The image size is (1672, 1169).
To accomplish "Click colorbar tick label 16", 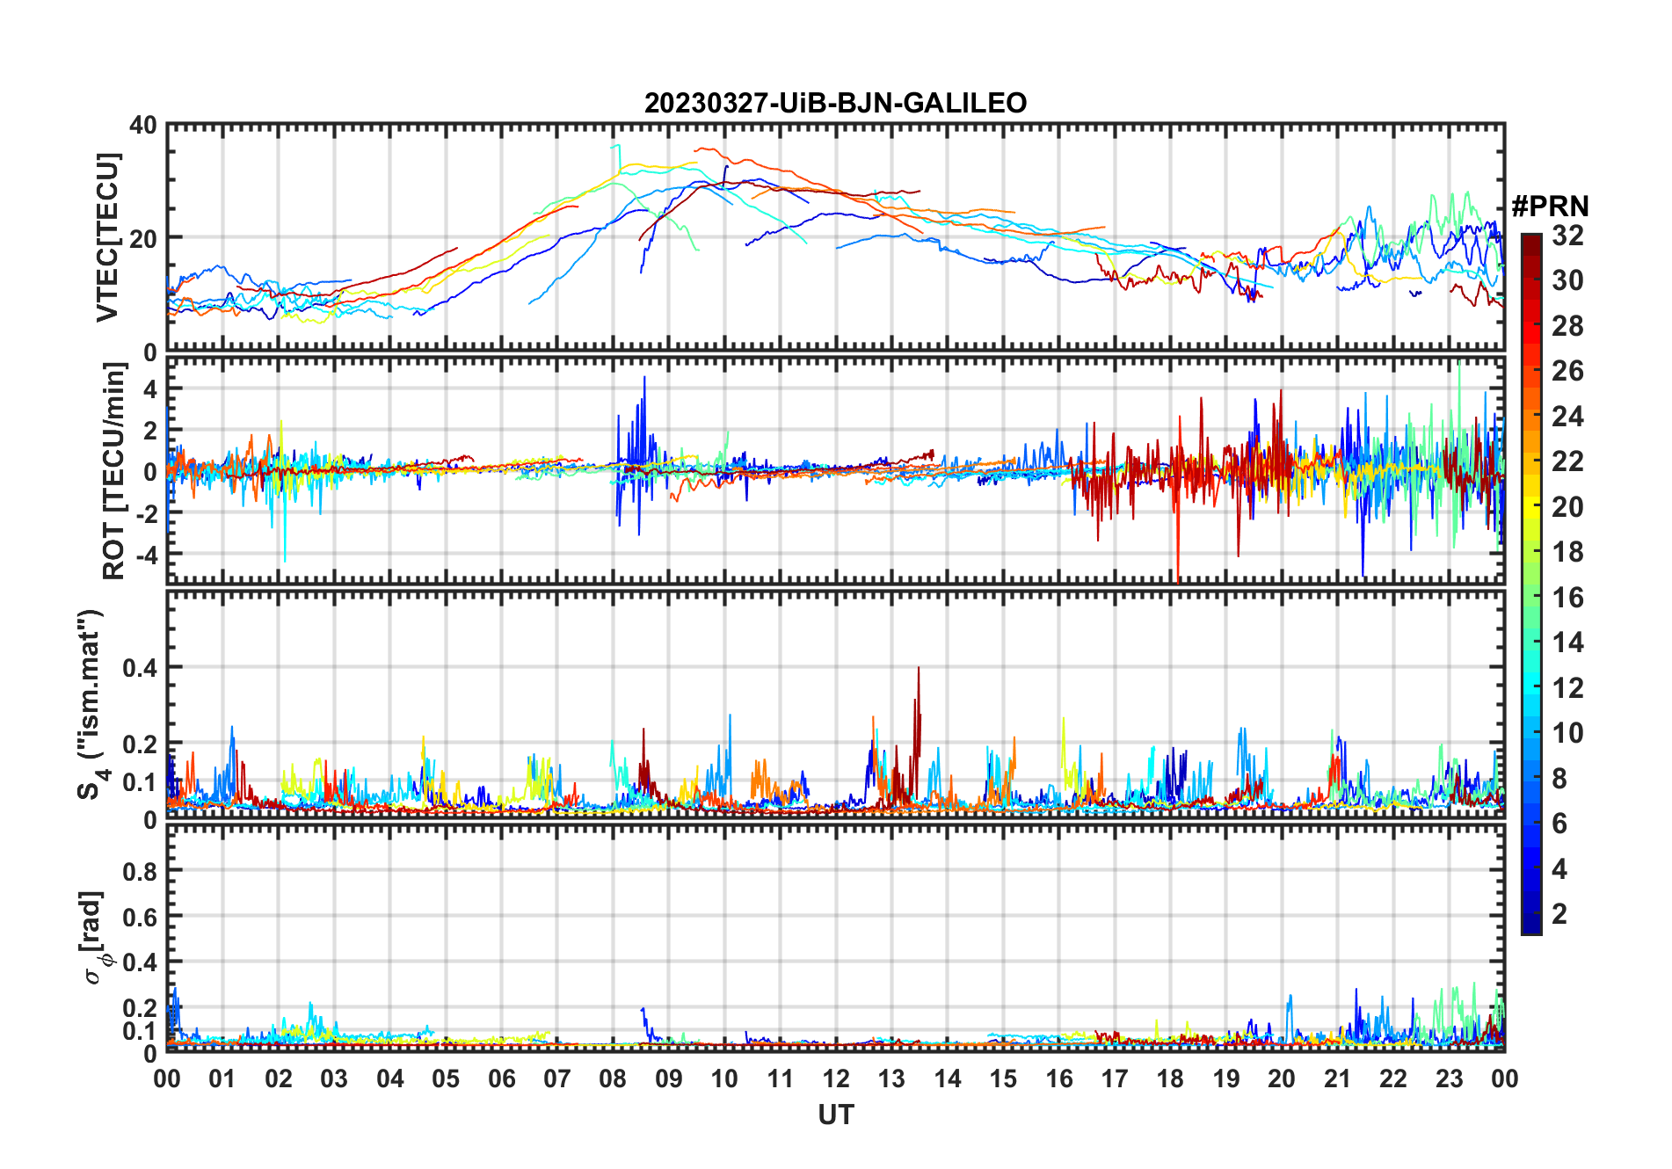I will [1567, 598].
